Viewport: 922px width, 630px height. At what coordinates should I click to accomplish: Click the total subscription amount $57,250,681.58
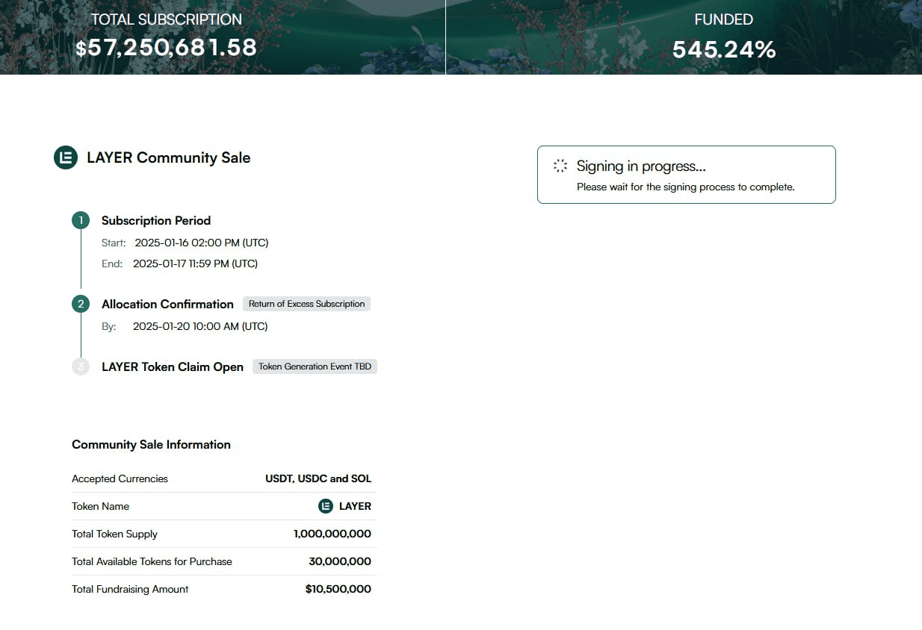pyautogui.click(x=166, y=48)
